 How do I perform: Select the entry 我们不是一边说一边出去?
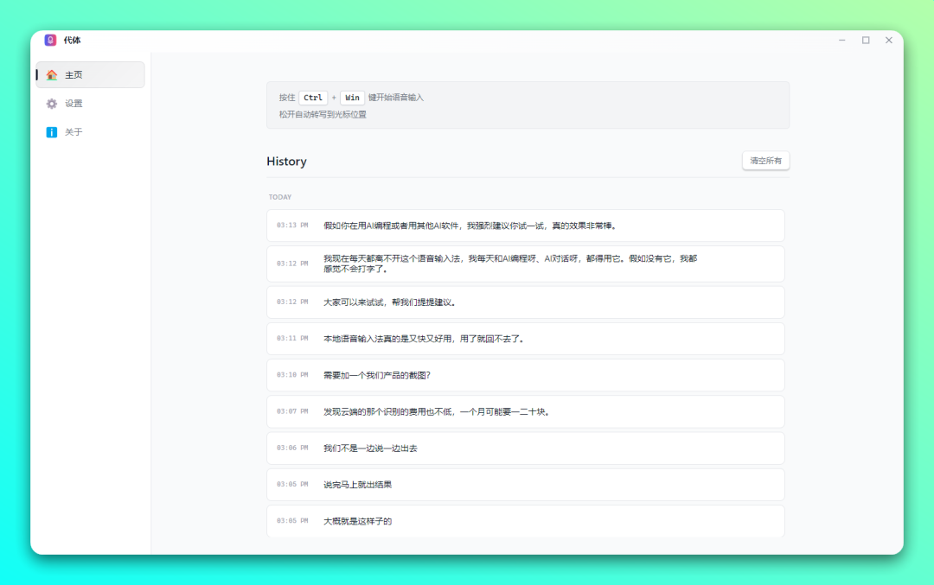[x=525, y=448]
